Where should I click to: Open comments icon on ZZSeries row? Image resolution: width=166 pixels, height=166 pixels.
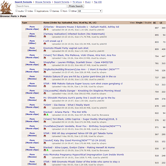pyautogui.click(x=47, y=30)
